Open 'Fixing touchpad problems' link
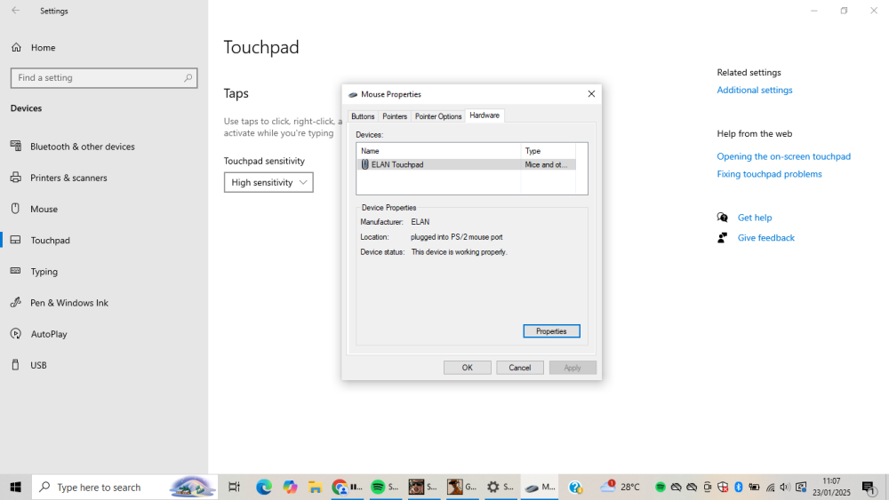 769,174
